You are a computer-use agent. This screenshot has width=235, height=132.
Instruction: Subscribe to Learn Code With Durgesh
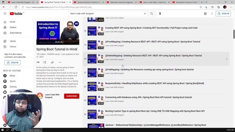tap(72, 96)
